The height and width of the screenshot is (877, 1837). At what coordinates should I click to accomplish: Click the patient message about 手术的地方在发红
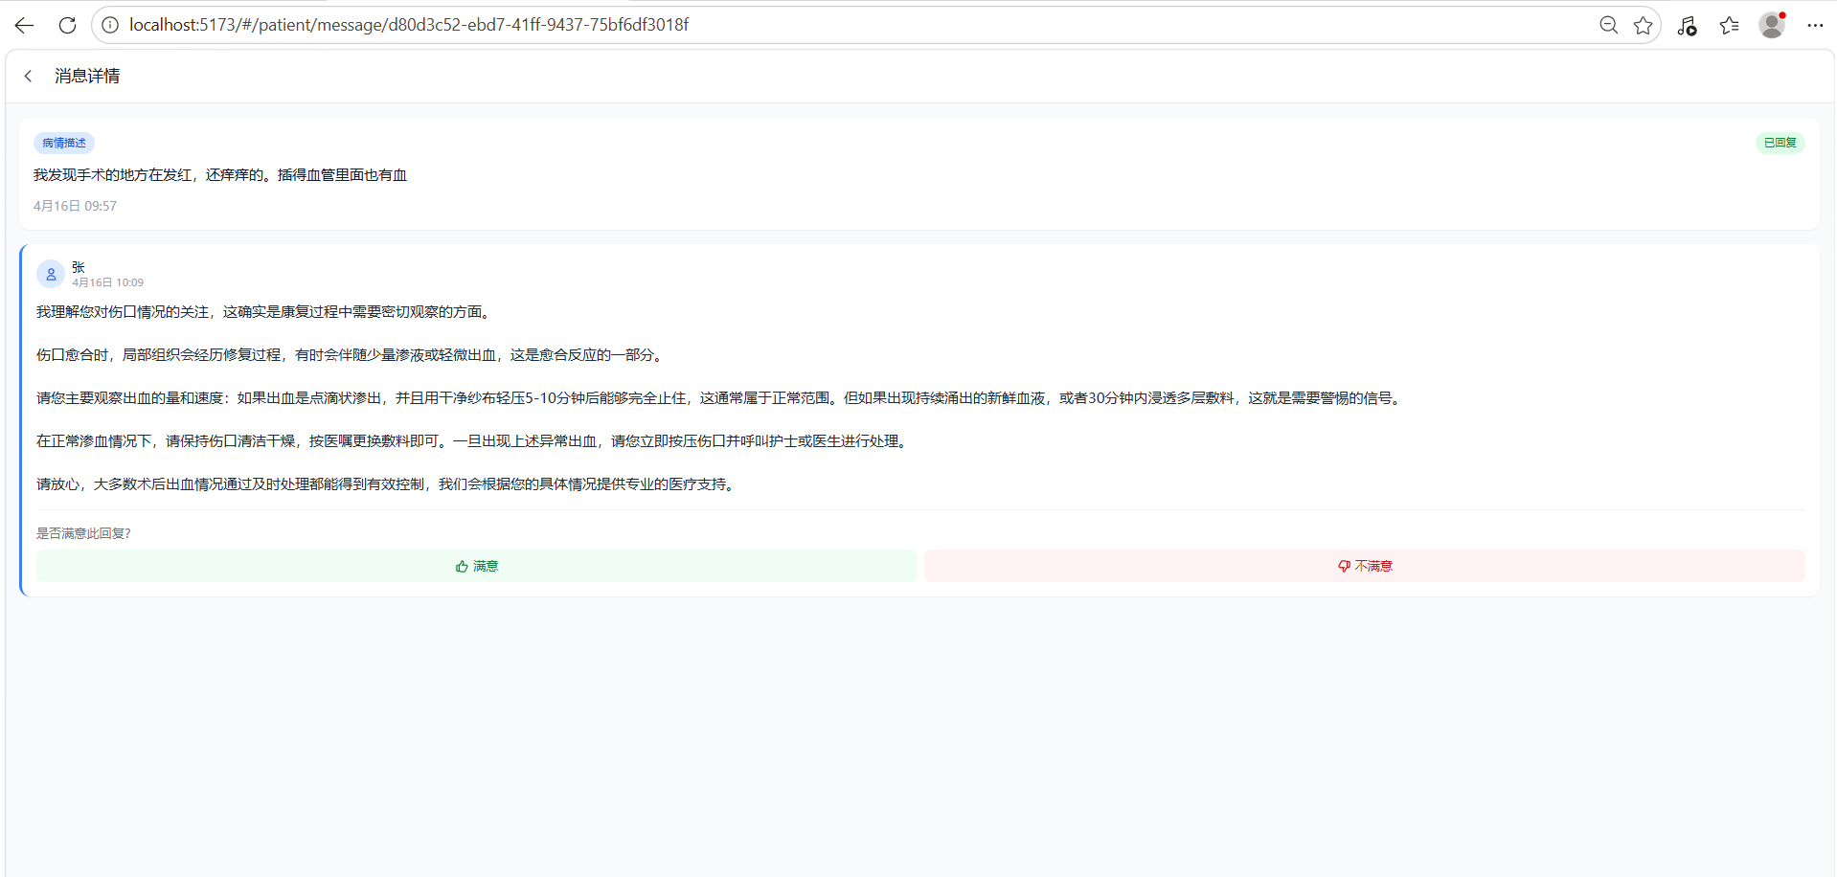point(220,175)
